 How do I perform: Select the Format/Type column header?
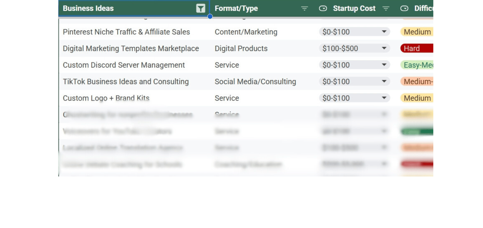pos(236,9)
